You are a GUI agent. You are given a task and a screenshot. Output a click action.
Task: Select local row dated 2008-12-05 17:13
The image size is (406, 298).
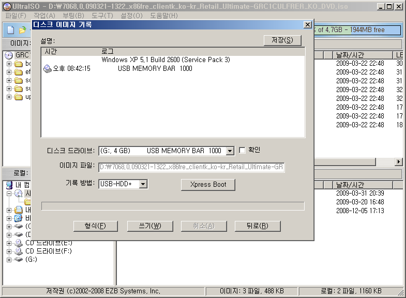[x=360, y=211]
